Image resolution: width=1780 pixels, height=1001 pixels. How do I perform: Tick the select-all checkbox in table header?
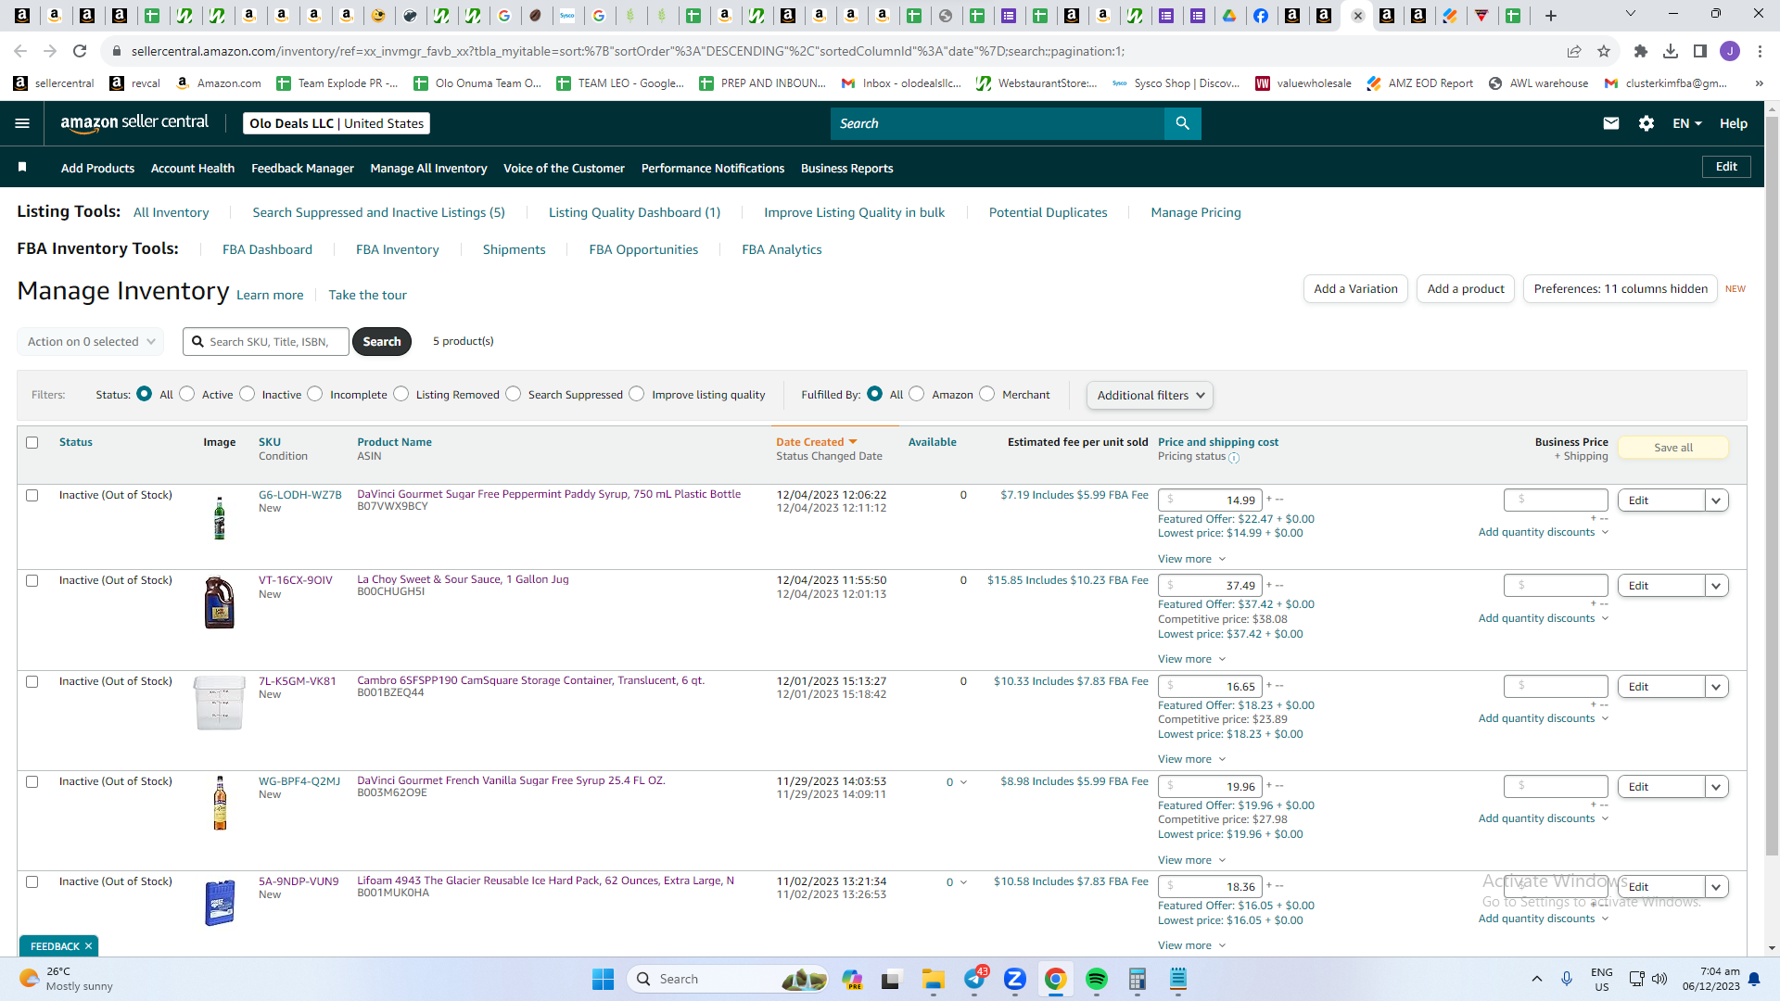coord(32,442)
